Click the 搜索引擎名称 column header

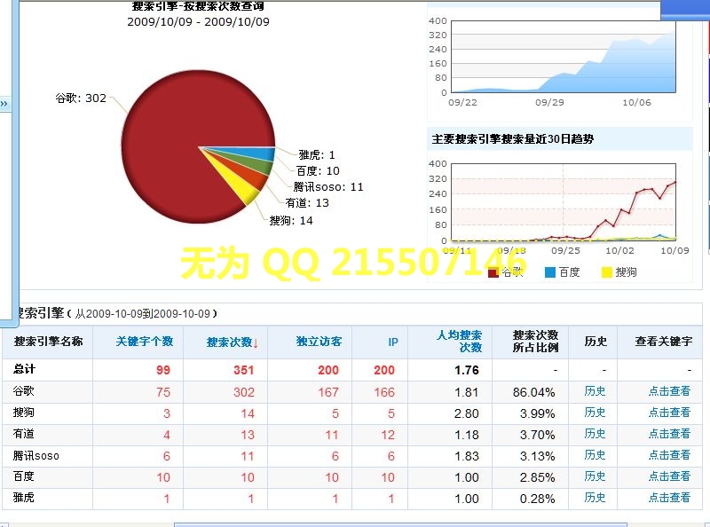[x=48, y=342]
